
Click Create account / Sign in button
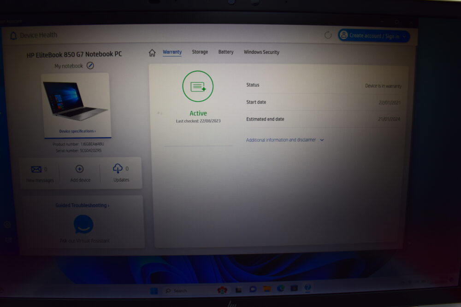pos(374,36)
